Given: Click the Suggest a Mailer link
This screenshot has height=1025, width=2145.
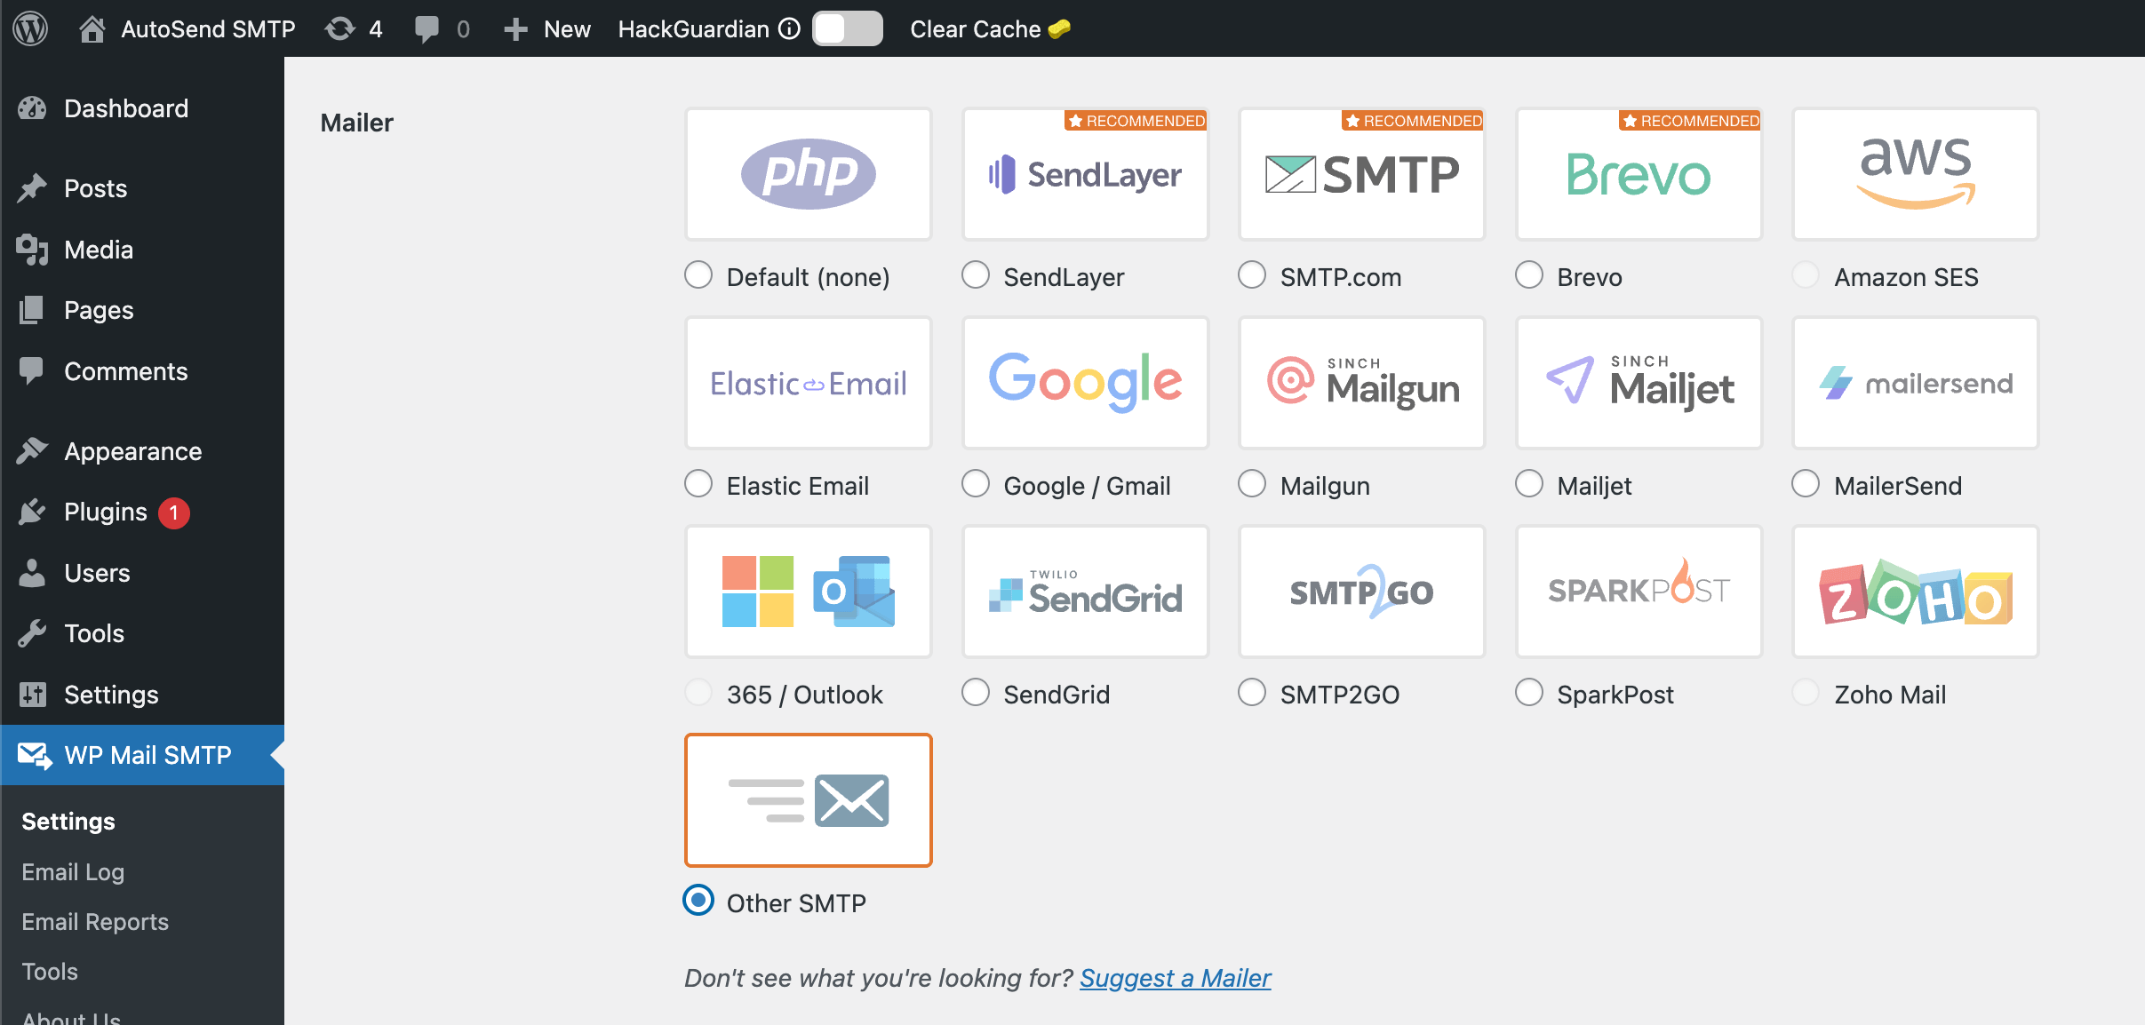Looking at the screenshot, I should point(1175,977).
